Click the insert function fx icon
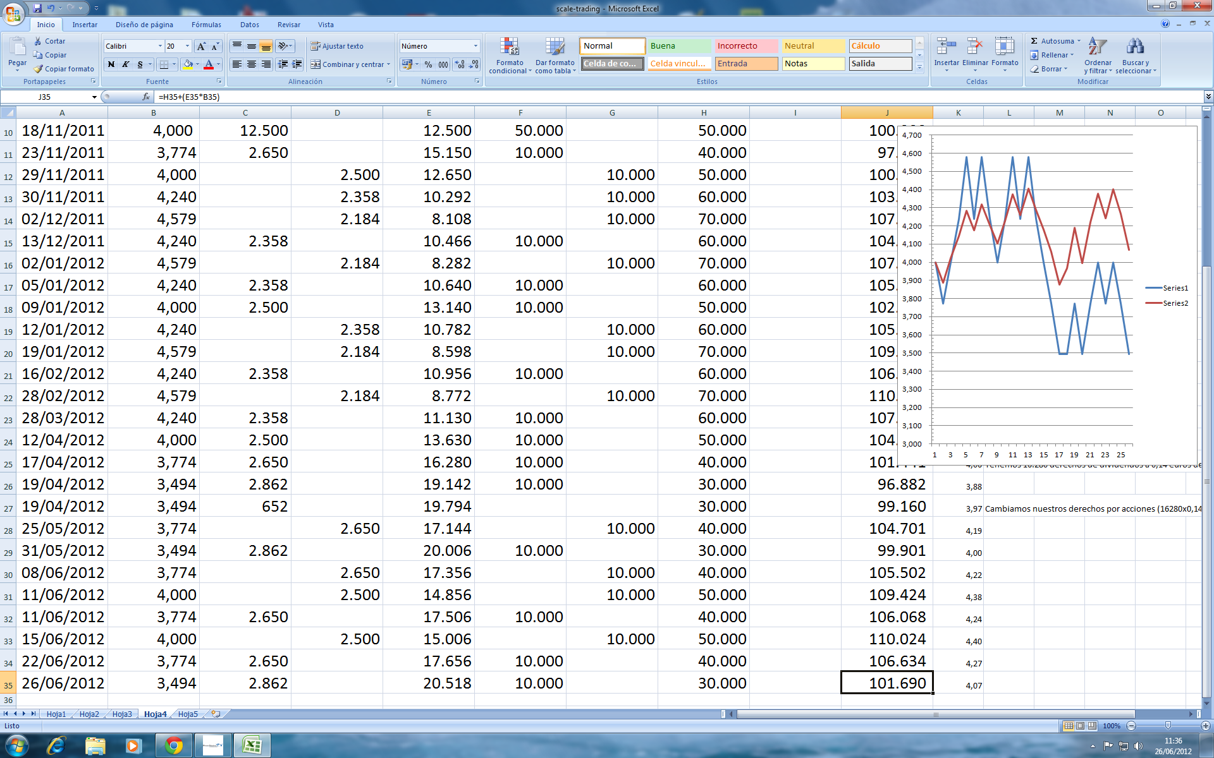Image resolution: width=1214 pixels, height=758 pixels. point(146,97)
